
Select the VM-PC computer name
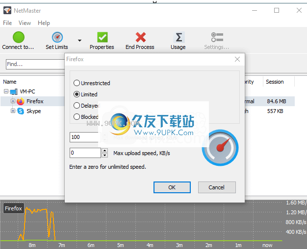(27, 91)
